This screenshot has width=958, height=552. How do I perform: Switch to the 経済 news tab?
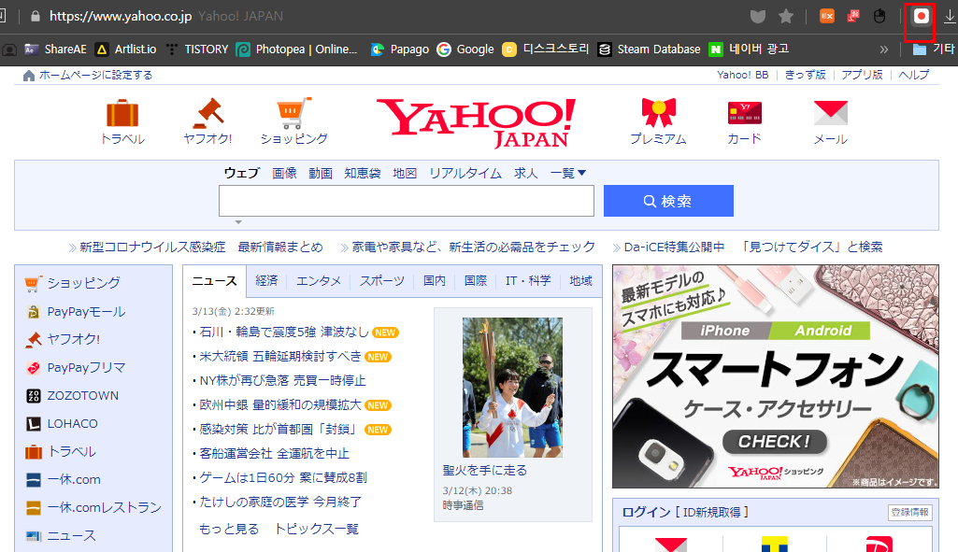pyautogui.click(x=266, y=281)
